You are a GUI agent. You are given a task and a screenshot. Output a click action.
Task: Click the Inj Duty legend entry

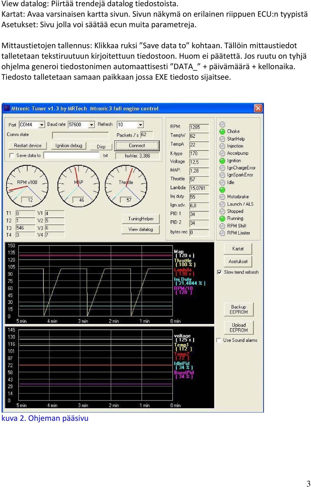(x=190, y=281)
